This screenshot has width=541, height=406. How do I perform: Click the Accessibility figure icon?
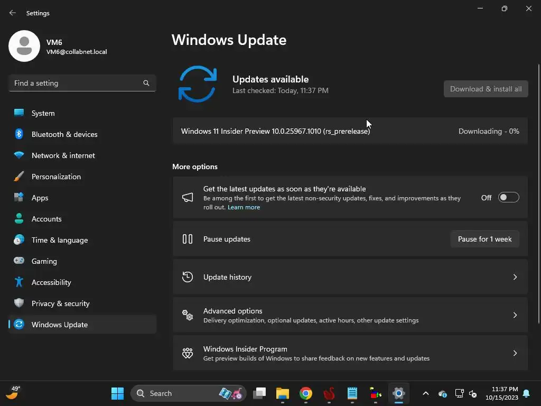click(19, 282)
